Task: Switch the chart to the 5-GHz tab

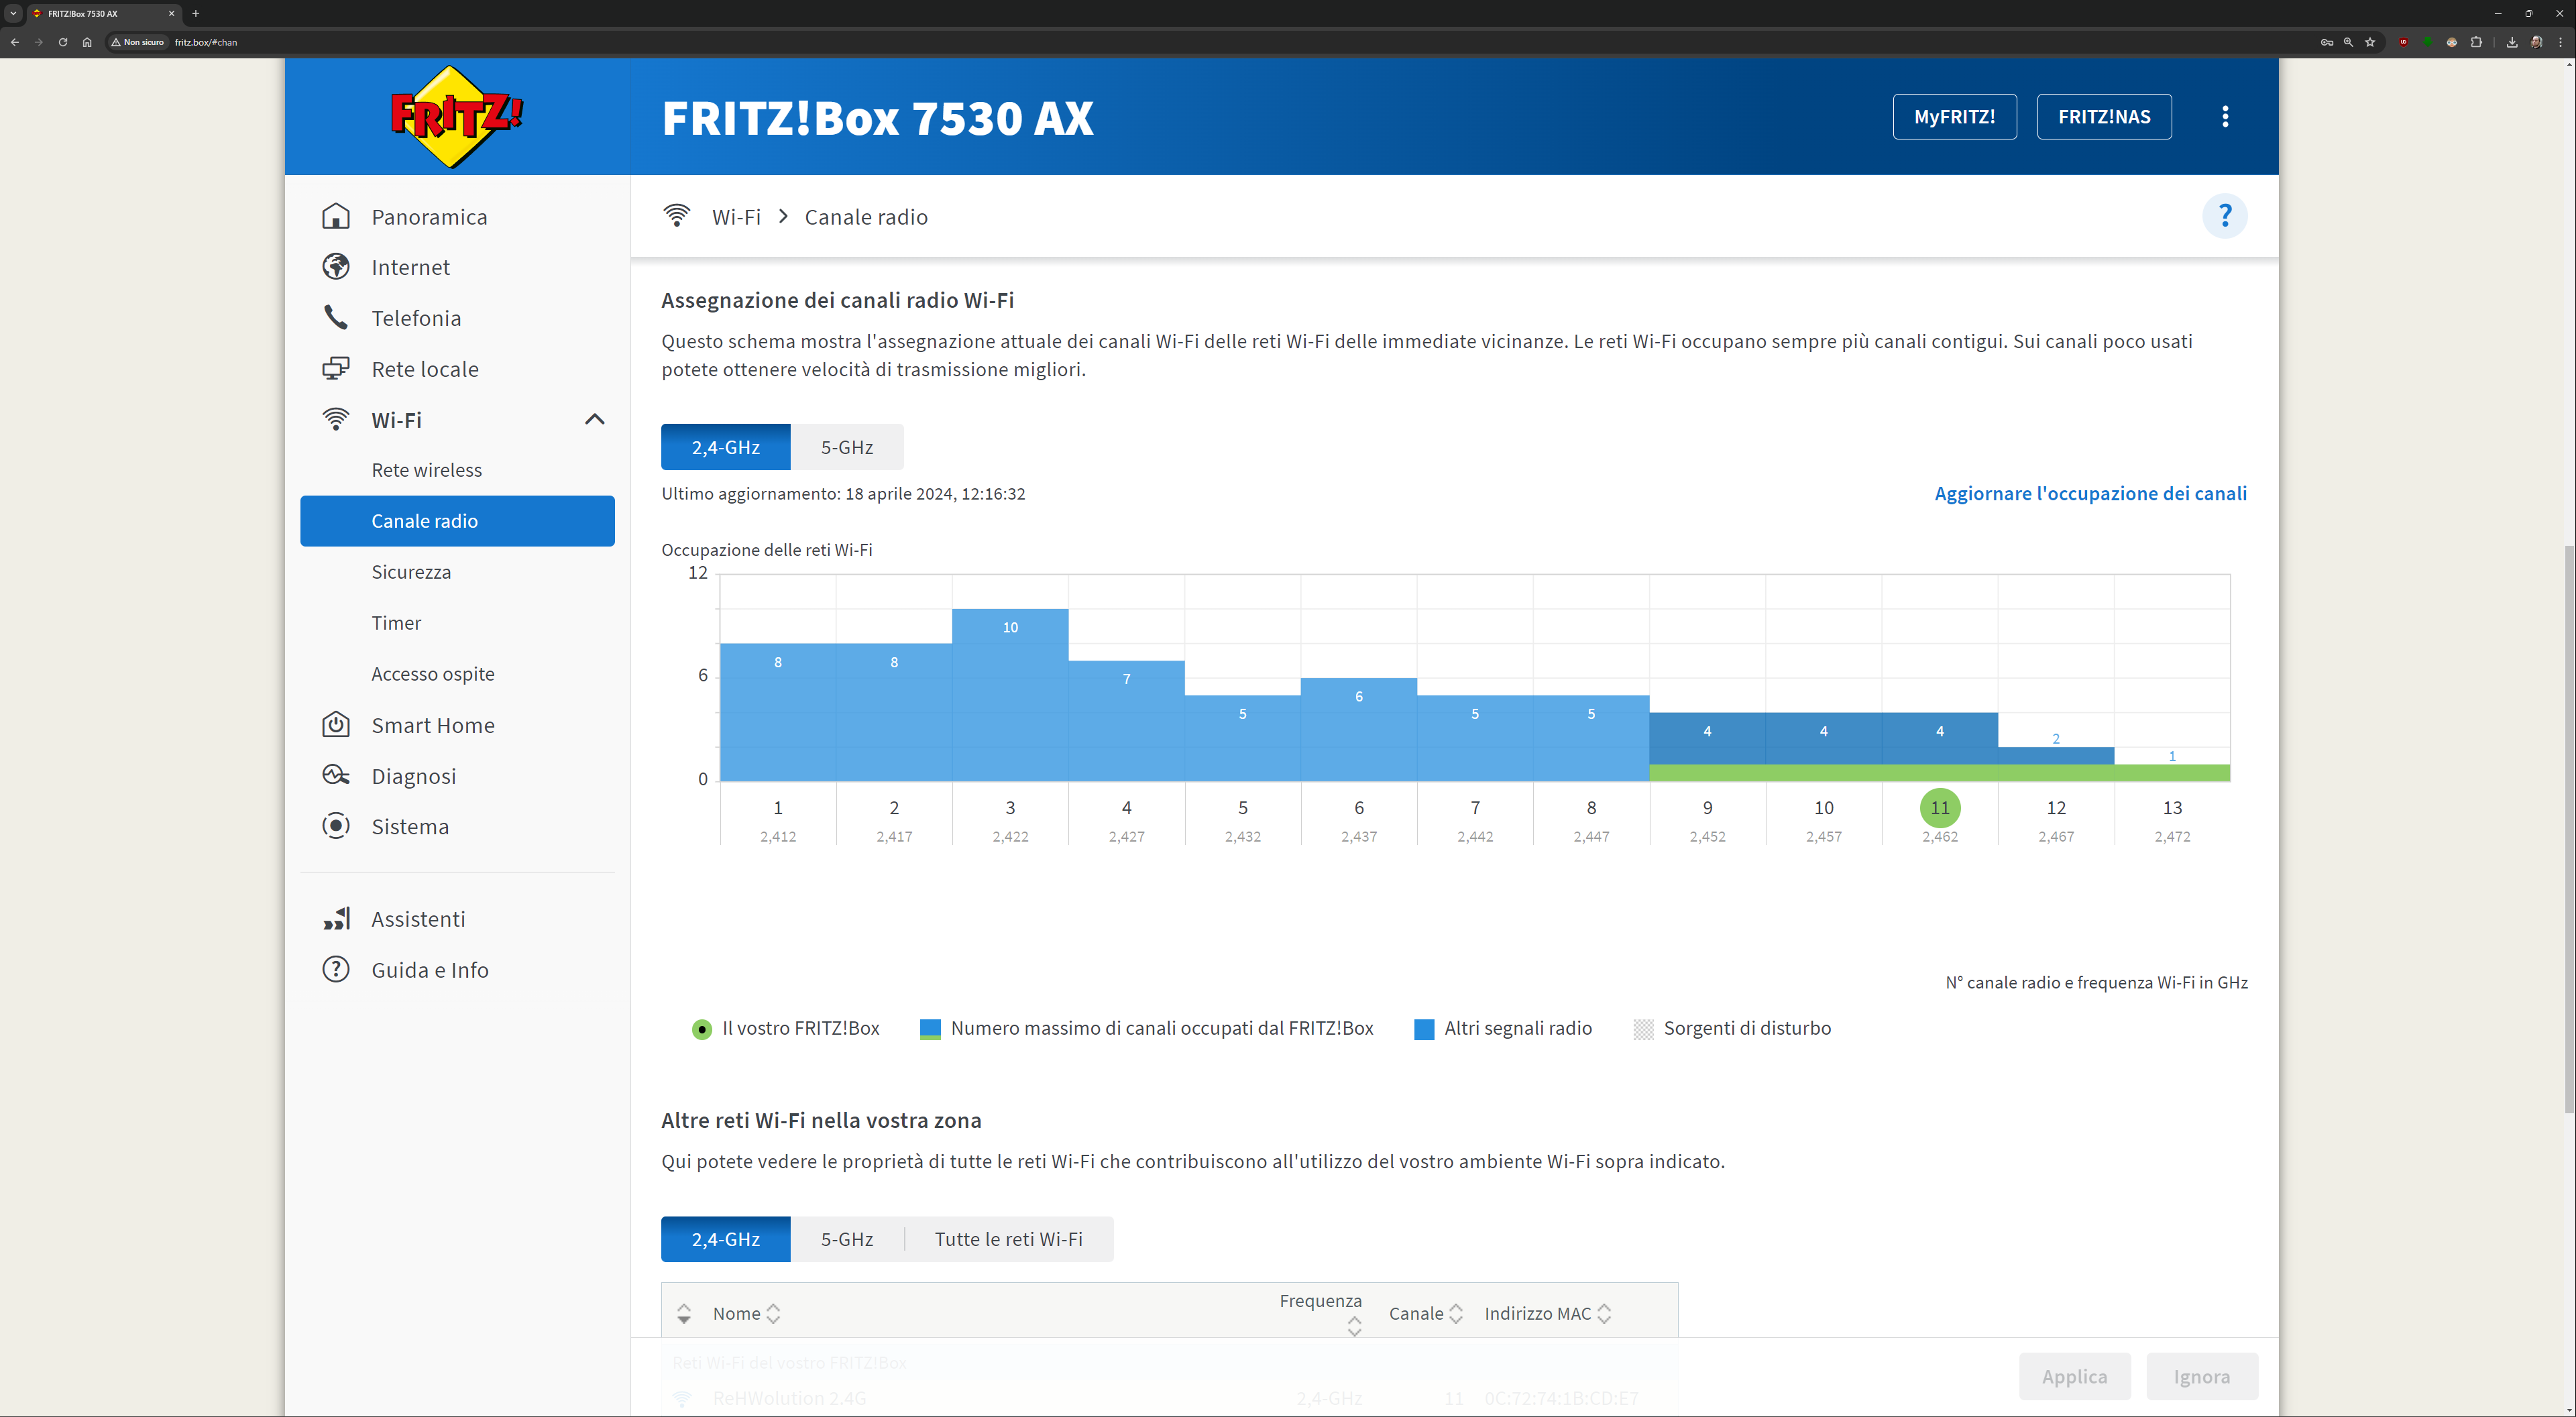Action: (846, 447)
